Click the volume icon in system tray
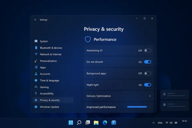The height and width of the screenshot is (128, 192). point(171,123)
